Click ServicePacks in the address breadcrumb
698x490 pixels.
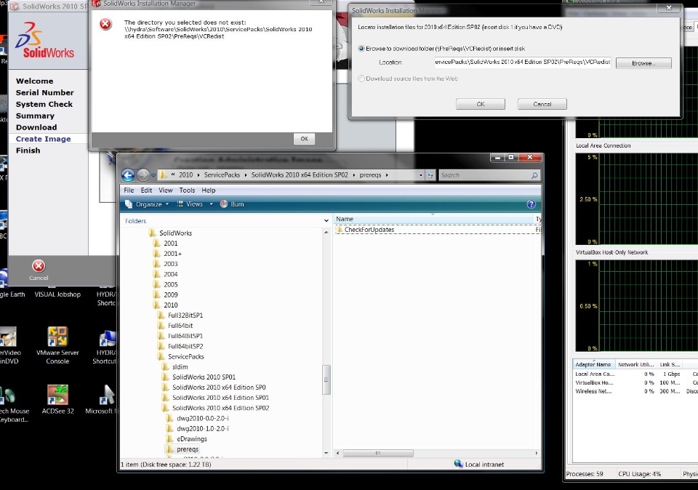[222, 175]
